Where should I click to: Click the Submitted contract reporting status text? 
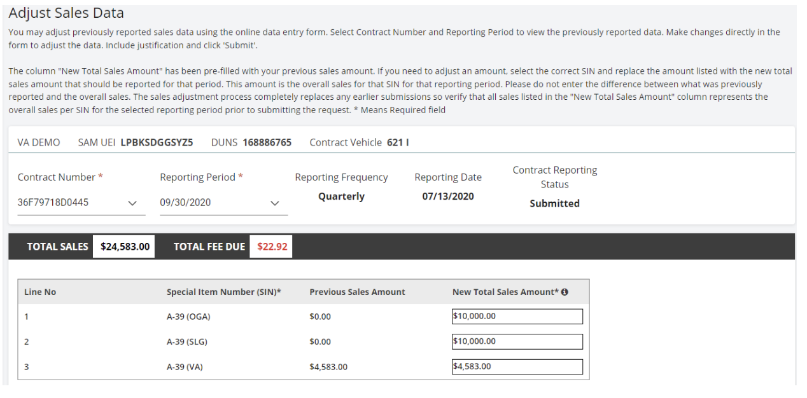click(x=554, y=203)
